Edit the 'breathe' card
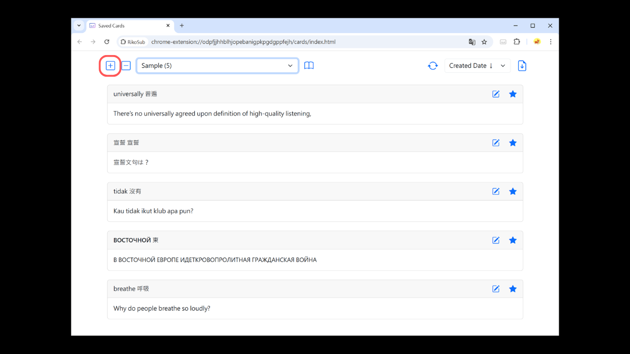Viewport: 630px width, 354px height. 496,289
